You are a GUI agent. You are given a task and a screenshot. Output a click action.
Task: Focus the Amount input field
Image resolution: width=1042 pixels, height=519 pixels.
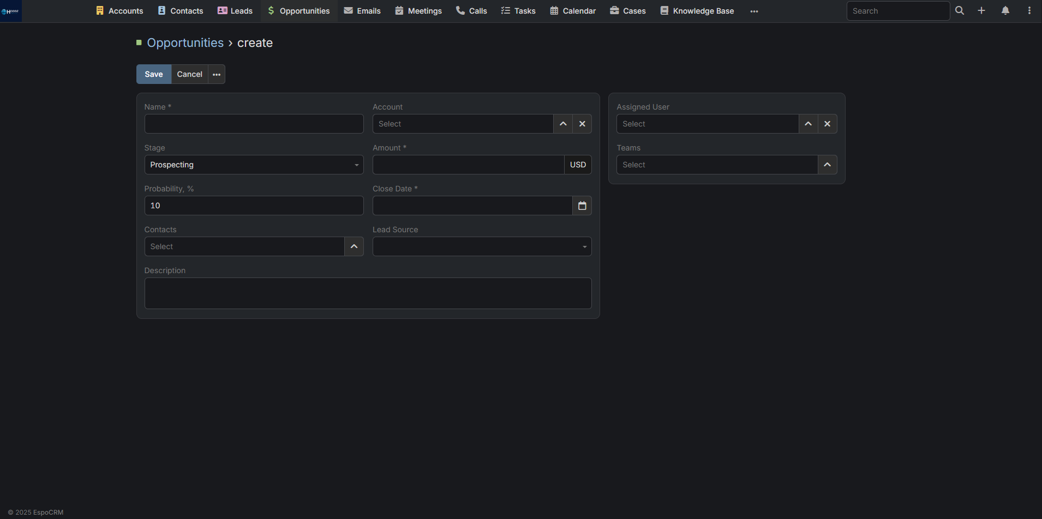click(469, 165)
